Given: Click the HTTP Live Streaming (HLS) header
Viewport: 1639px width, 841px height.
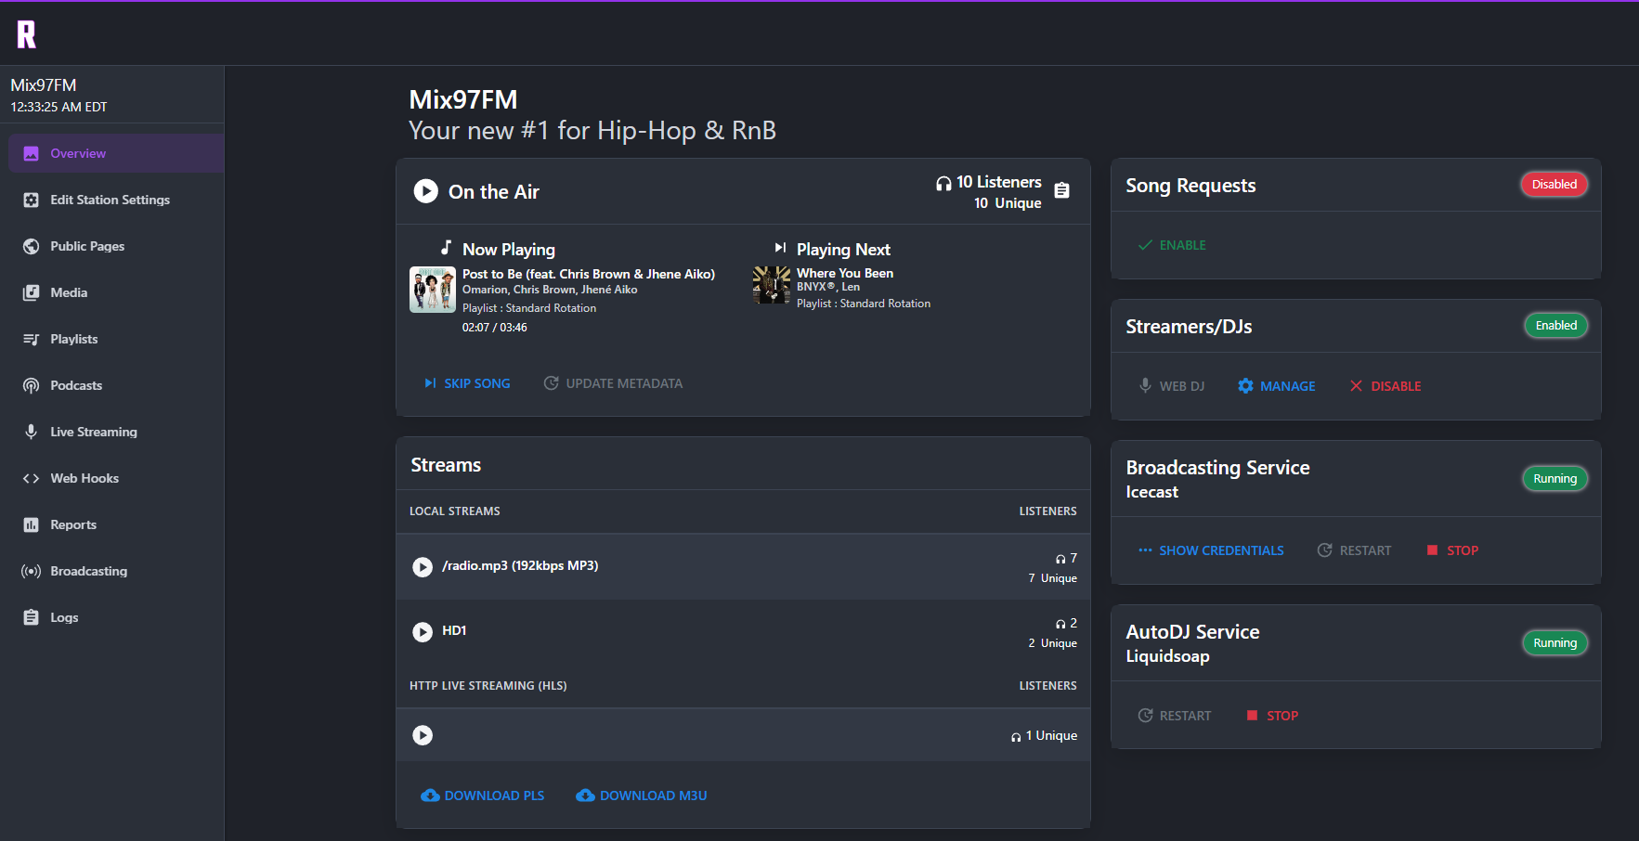Looking at the screenshot, I should [488, 686].
